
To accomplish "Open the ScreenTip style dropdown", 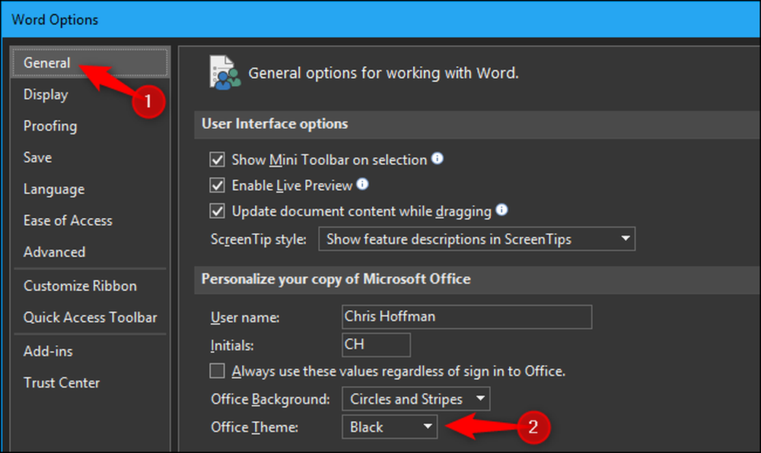I will click(476, 239).
